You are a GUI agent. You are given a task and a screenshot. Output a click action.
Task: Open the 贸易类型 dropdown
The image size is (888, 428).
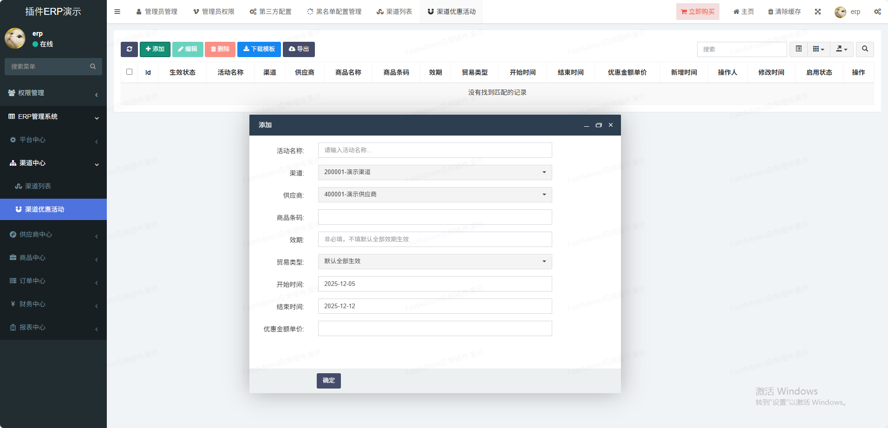[x=435, y=261]
